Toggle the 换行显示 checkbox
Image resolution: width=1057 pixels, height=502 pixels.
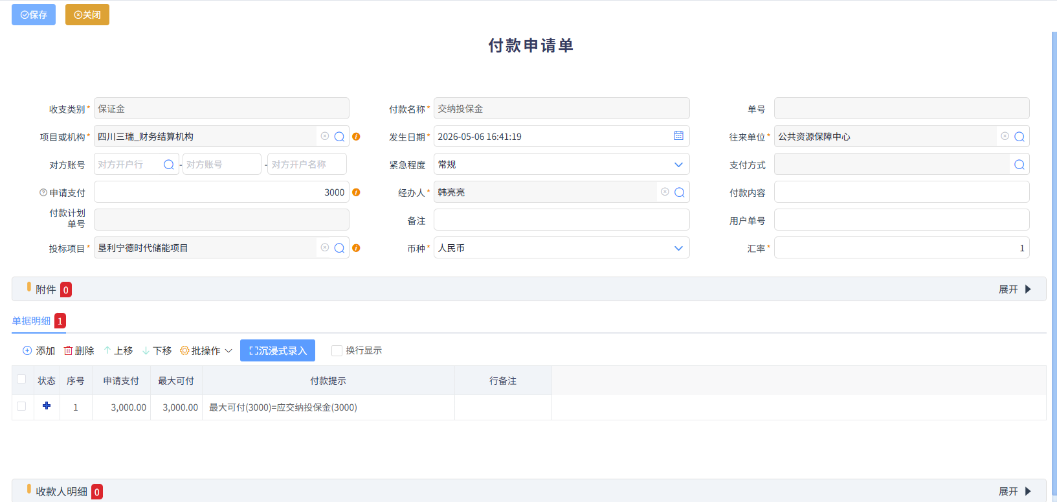(x=337, y=350)
